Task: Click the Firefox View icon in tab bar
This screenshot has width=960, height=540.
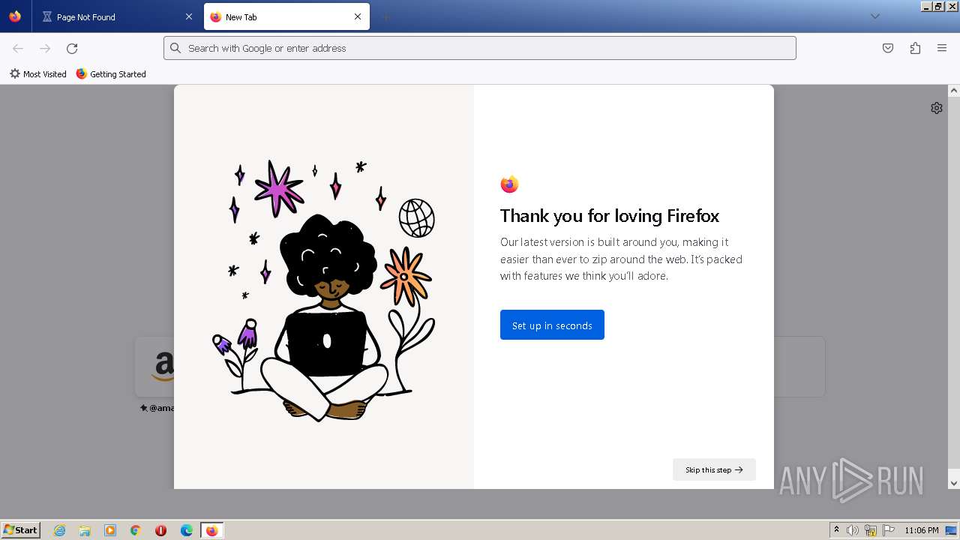Action: [15, 16]
